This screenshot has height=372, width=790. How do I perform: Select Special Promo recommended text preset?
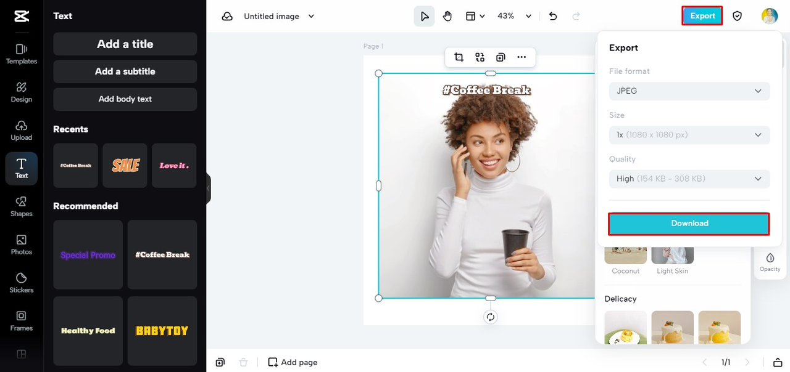coord(88,255)
